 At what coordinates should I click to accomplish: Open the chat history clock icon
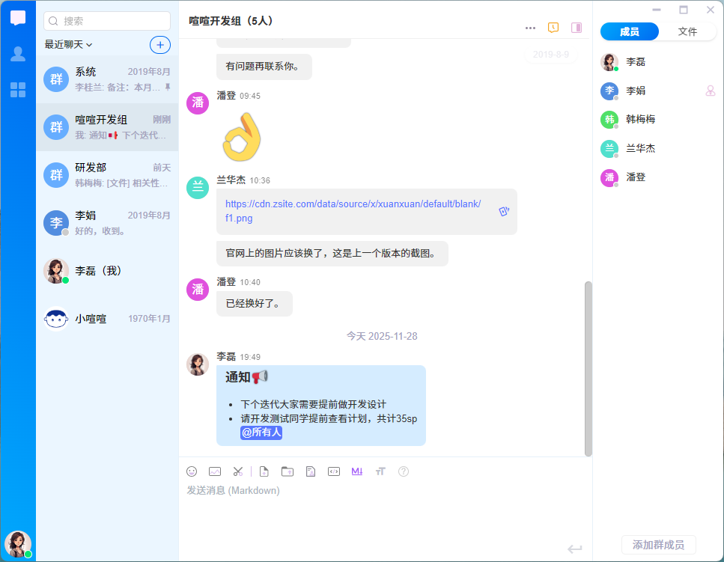(553, 27)
